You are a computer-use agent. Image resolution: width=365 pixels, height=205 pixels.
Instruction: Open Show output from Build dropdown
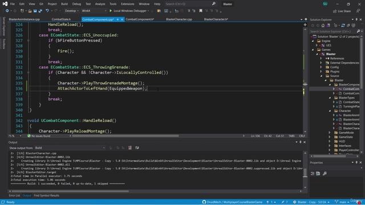click(x=70, y=148)
